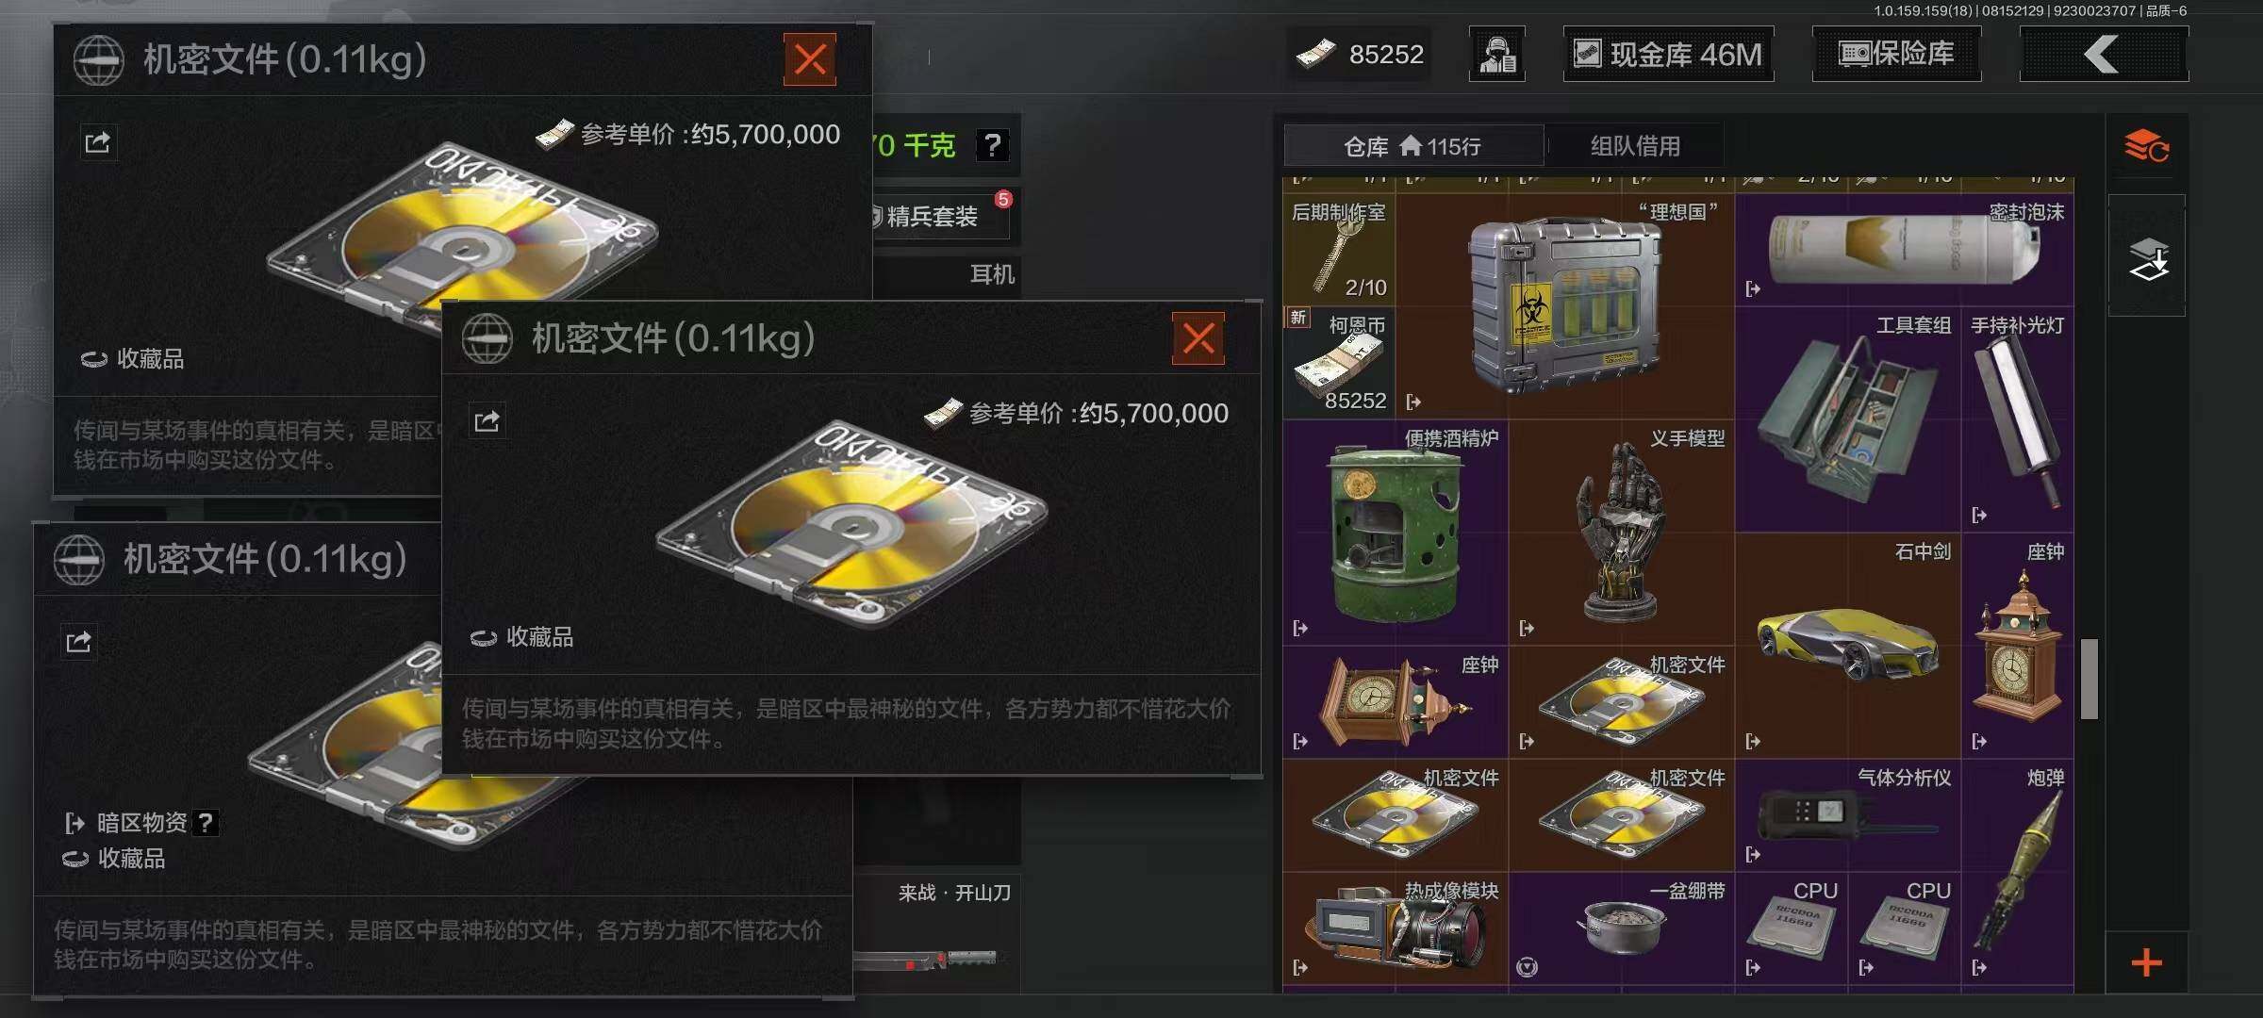Click the warehouse inventory scrollbar handle
The height and width of the screenshot is (1018, 2263).
click(2090, 679)
